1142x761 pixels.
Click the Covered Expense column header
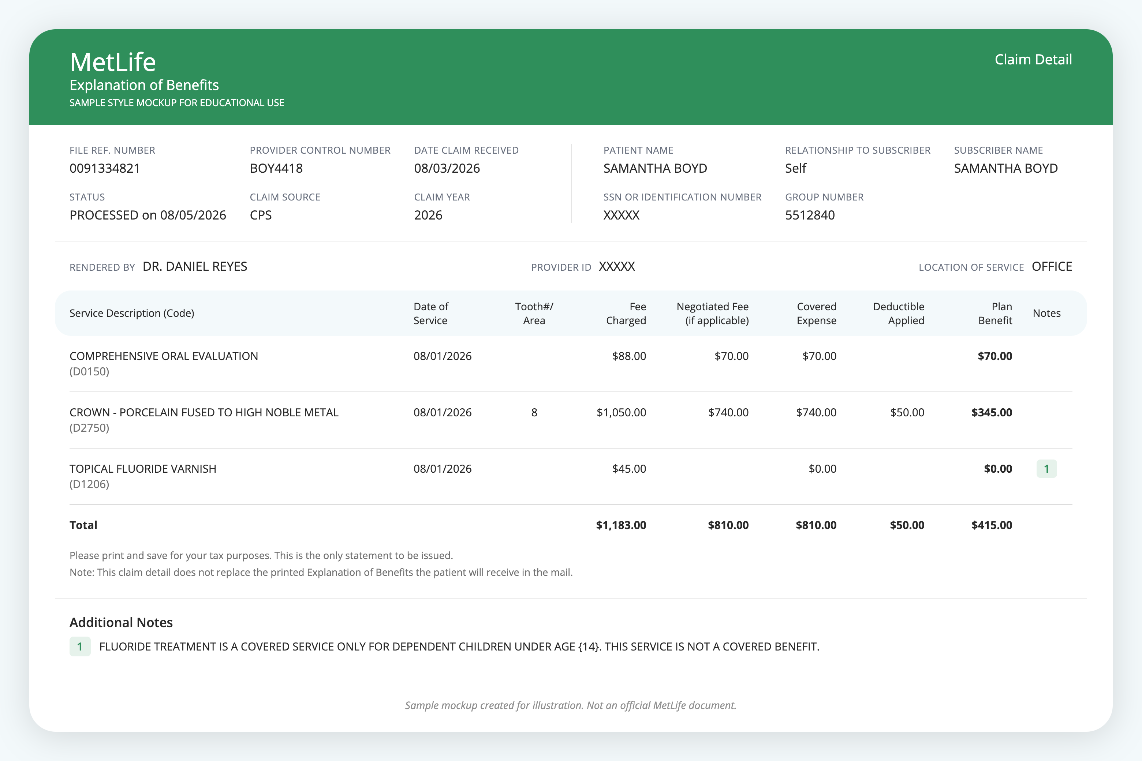816,313
